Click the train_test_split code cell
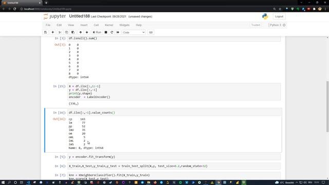This screenshot has height=185, width=329. pos(174,166)
